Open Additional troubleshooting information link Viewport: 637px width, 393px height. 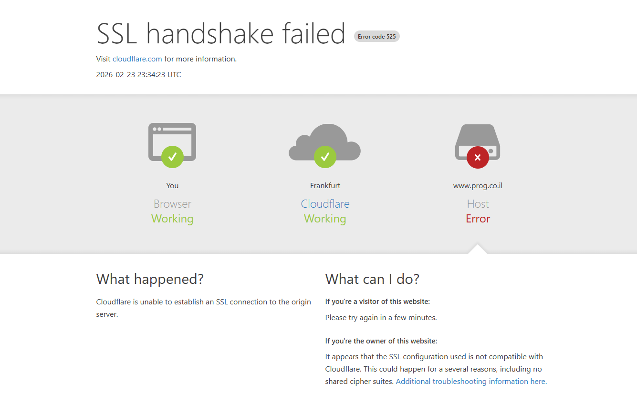(x=471, y=381)
